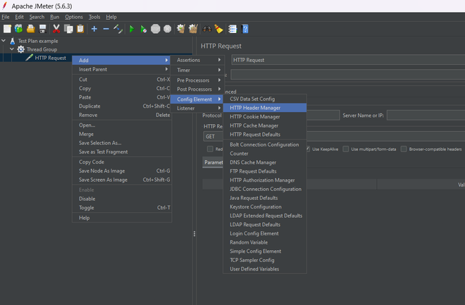The image size is (465, 305).
Task: Collapse the Test Plan example tree node
Action: [4, 41]
